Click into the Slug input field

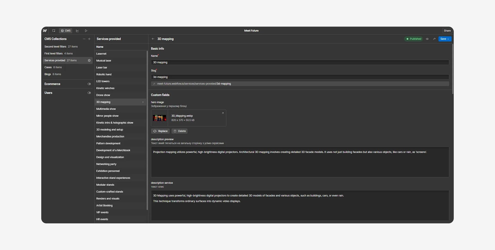(300, 77)
